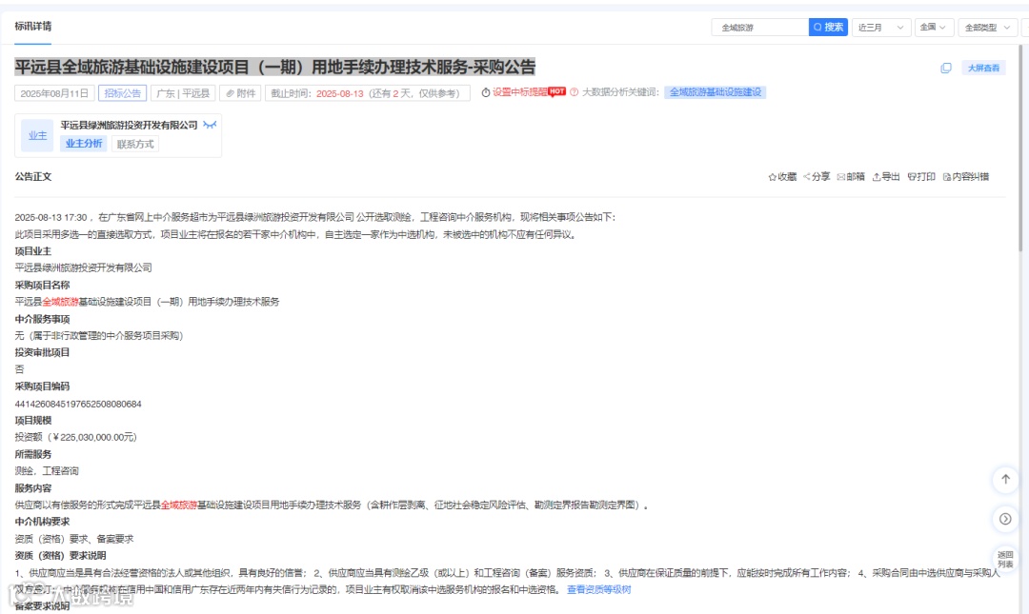Open the 全国 region dropdown

click(x=933, y=27)
